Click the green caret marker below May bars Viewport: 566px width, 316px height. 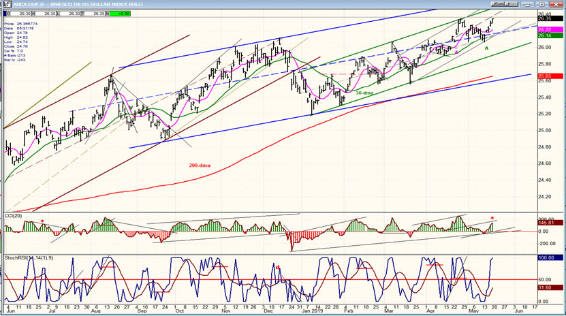(x=486, y=48)
